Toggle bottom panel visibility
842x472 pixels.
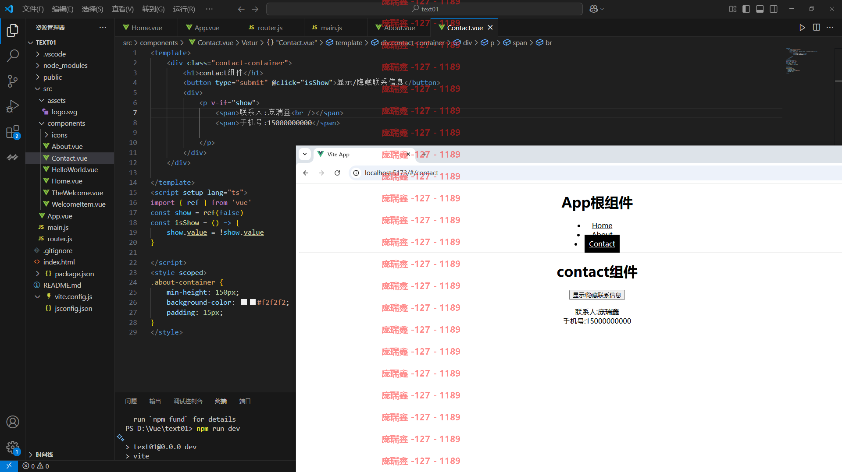[760, 9]
